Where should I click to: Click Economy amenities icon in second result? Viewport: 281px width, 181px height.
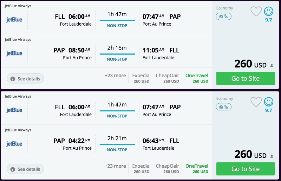223,107
